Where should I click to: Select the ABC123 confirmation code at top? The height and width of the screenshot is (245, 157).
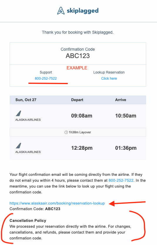pos(78,56)
